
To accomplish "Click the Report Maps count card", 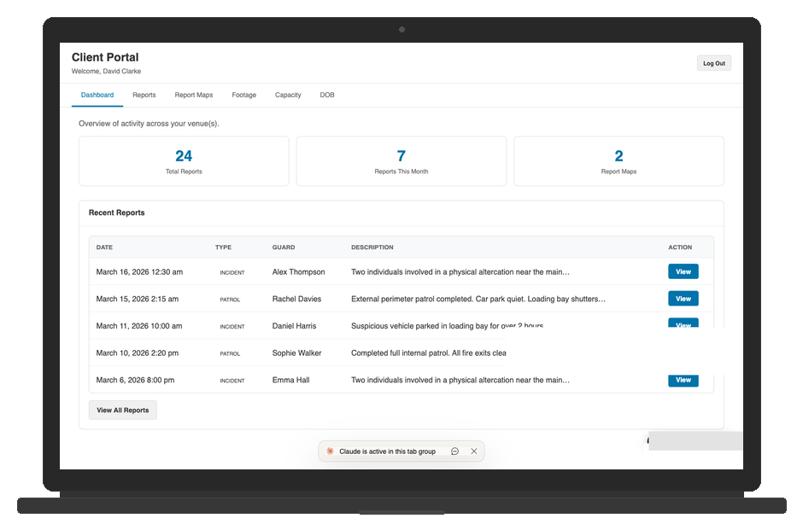I will coord(618,161).
